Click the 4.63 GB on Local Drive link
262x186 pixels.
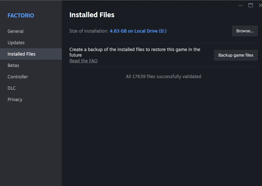tap(138, 31)
